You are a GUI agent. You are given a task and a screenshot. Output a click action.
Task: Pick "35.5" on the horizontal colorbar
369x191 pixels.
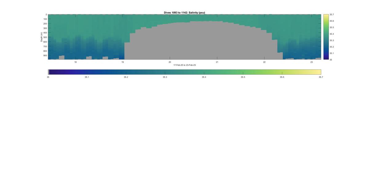click(x=243, y=77)
